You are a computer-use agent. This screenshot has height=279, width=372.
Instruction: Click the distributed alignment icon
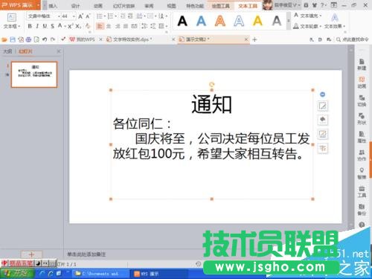point(134,26)
